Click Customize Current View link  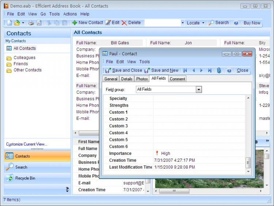pyautogui.click(x=27, y=144)
